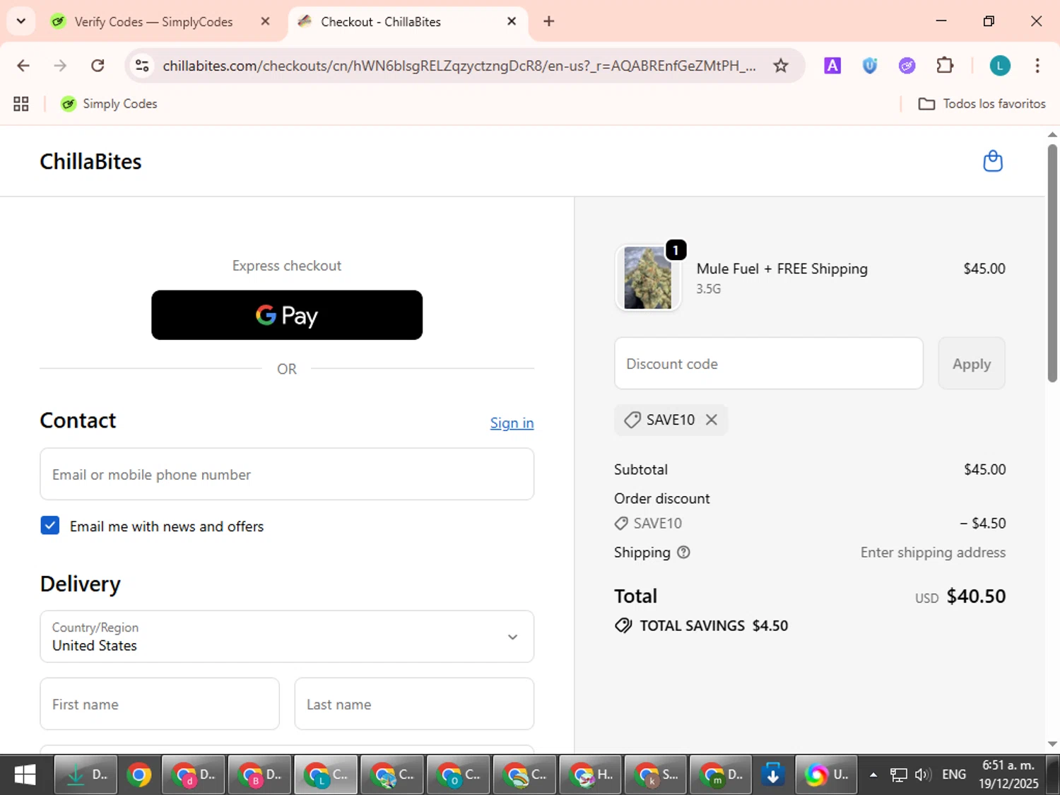Close the Verify Codes — SimplyCodes tab

coord(265,21)
